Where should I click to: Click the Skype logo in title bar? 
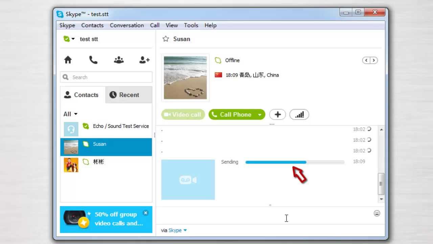(x=60, y=14)
